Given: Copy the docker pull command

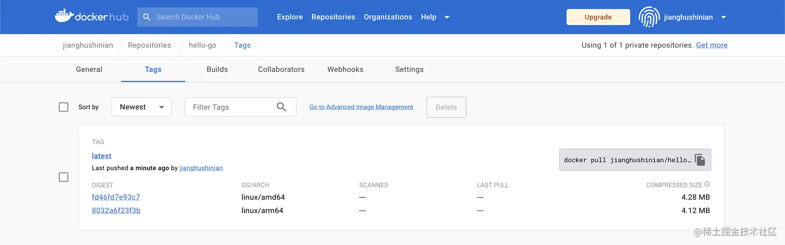Looking at the screenshot, I should click(700, 160).
